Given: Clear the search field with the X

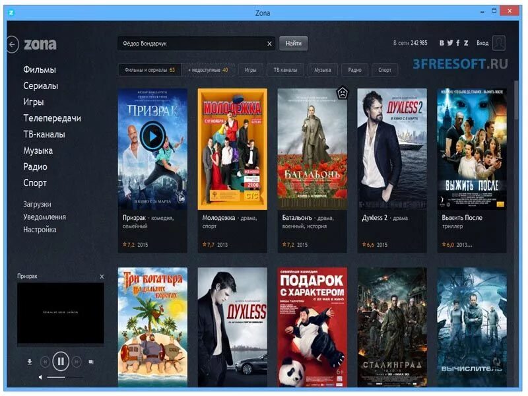Looking at the screenshot, I should (269, 44).
